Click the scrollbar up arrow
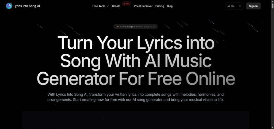The image size is (274, 129). (x=272, y=1)
